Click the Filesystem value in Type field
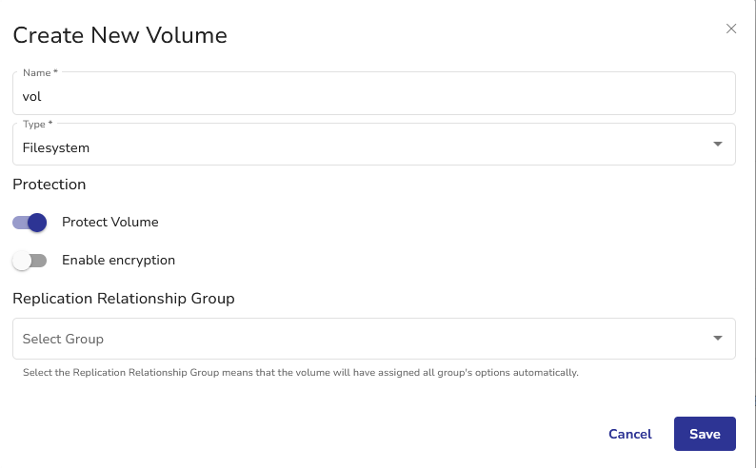The height and width of the screenshot is (468, 756). pyautogui.click(x=56, y=147)
